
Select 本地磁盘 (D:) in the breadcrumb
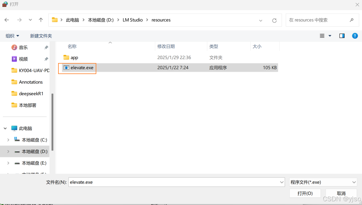(x=101, y=20)
